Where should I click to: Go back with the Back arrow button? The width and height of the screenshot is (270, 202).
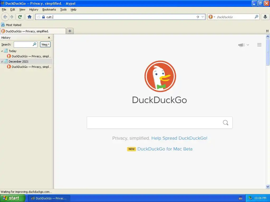click(5, 17)
